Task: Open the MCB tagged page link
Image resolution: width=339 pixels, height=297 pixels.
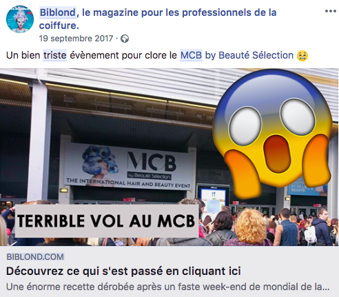Action: tap(191, 55)
